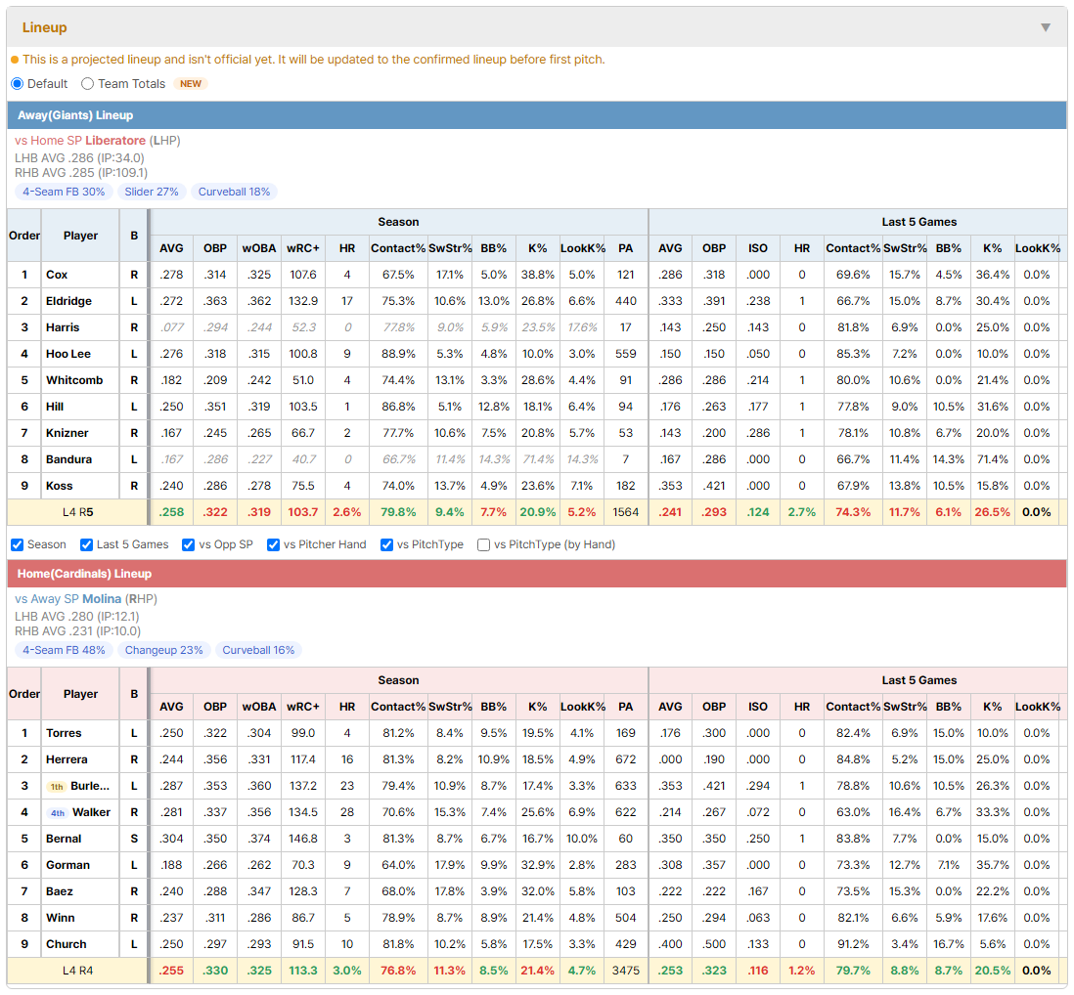Image resolution: width=1074 pixels, height=995 pixels.
Task: Sort Cardinals table by ISO column header
Action: click(757, 707)
